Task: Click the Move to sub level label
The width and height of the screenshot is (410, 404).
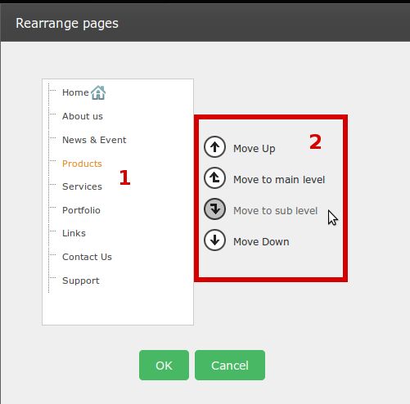Action: pos(275,211)
